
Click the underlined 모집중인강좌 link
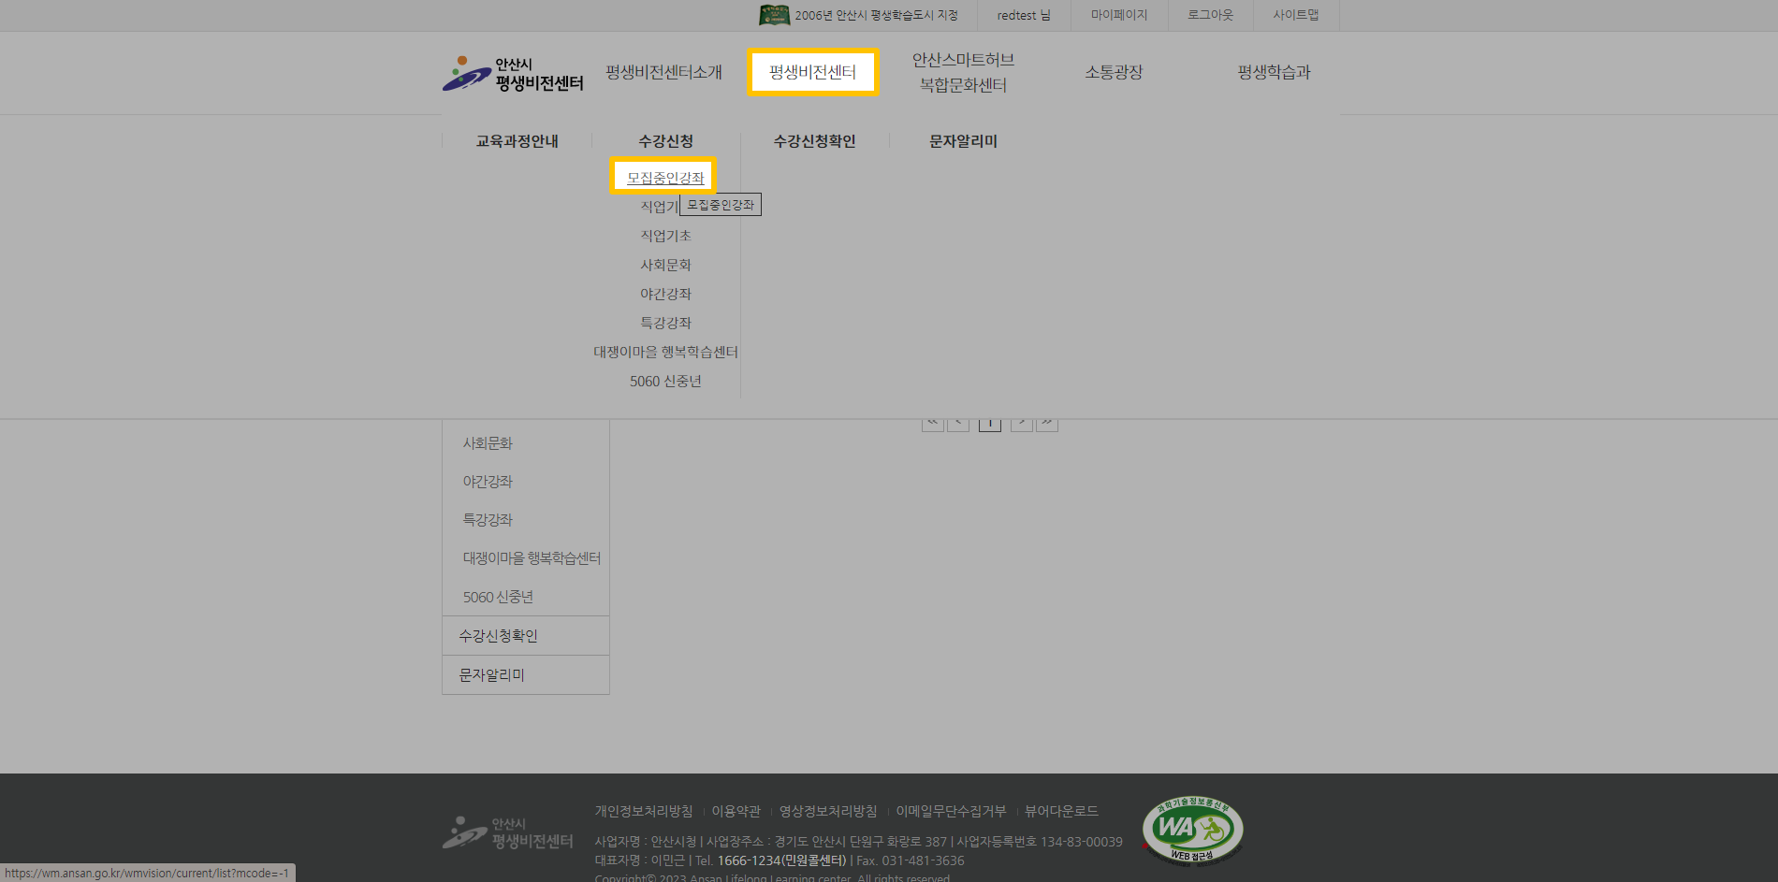pyautogui.click(x=665, y=178)
